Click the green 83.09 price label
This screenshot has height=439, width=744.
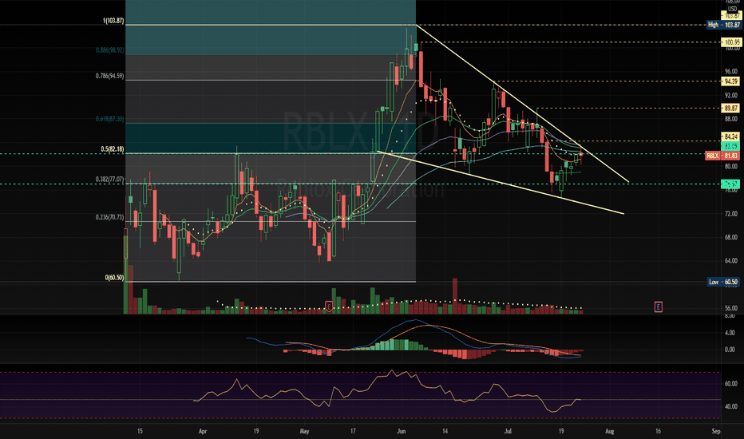click(x=730, y=146)
